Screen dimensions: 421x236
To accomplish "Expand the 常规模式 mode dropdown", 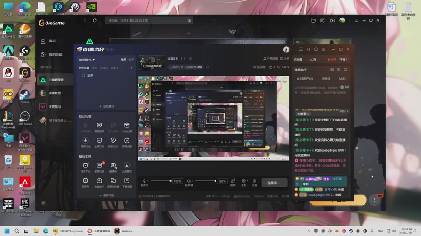I will (x=87, y=60).
